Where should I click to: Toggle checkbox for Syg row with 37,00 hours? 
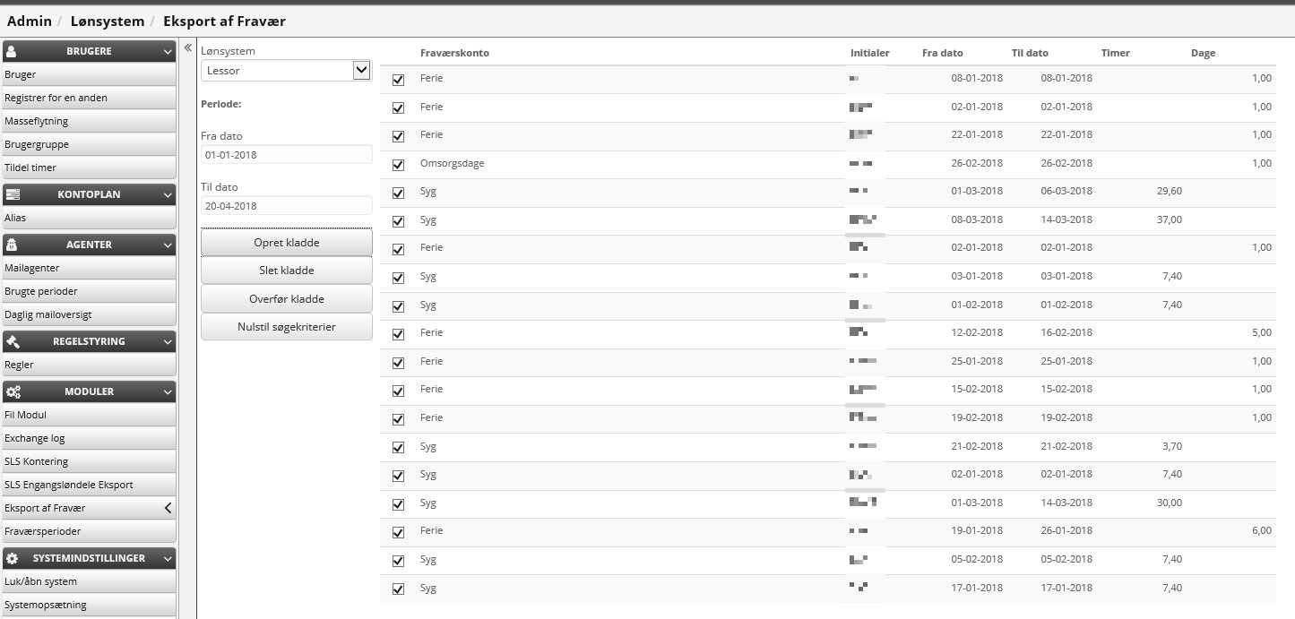click(x=399, y=221)
